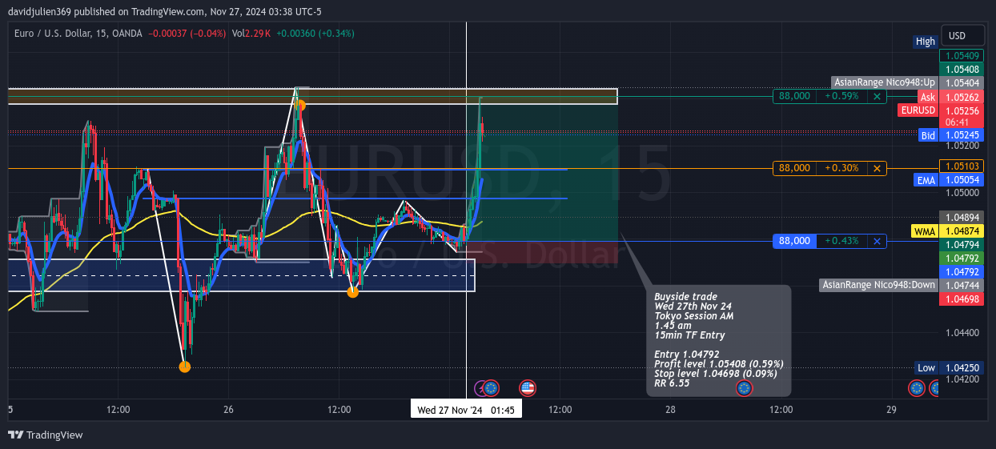The height and width of the screenshot is (449, 996).
Task: Click the green 88,000 quantity label
Action: click(795, 96)
